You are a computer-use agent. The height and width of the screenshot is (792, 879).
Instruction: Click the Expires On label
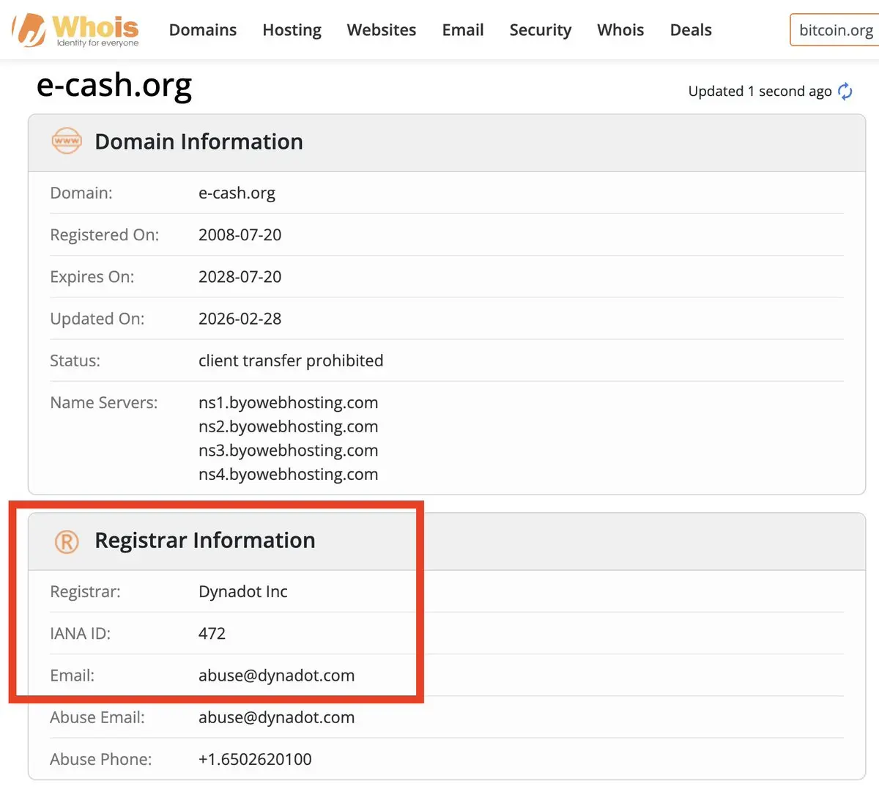pos(92,276)
